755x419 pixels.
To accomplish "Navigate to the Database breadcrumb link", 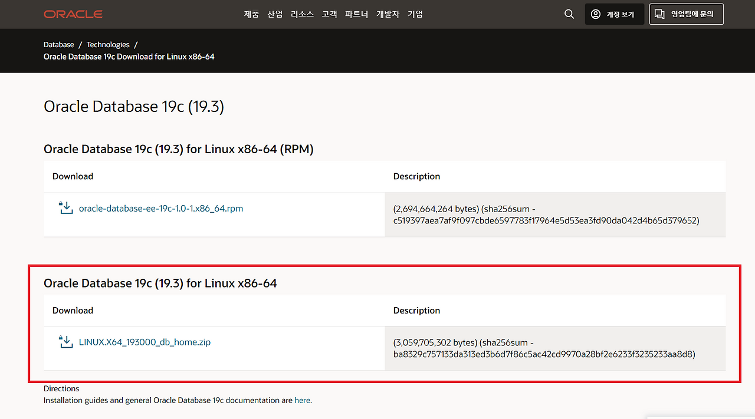I will 58,44.
